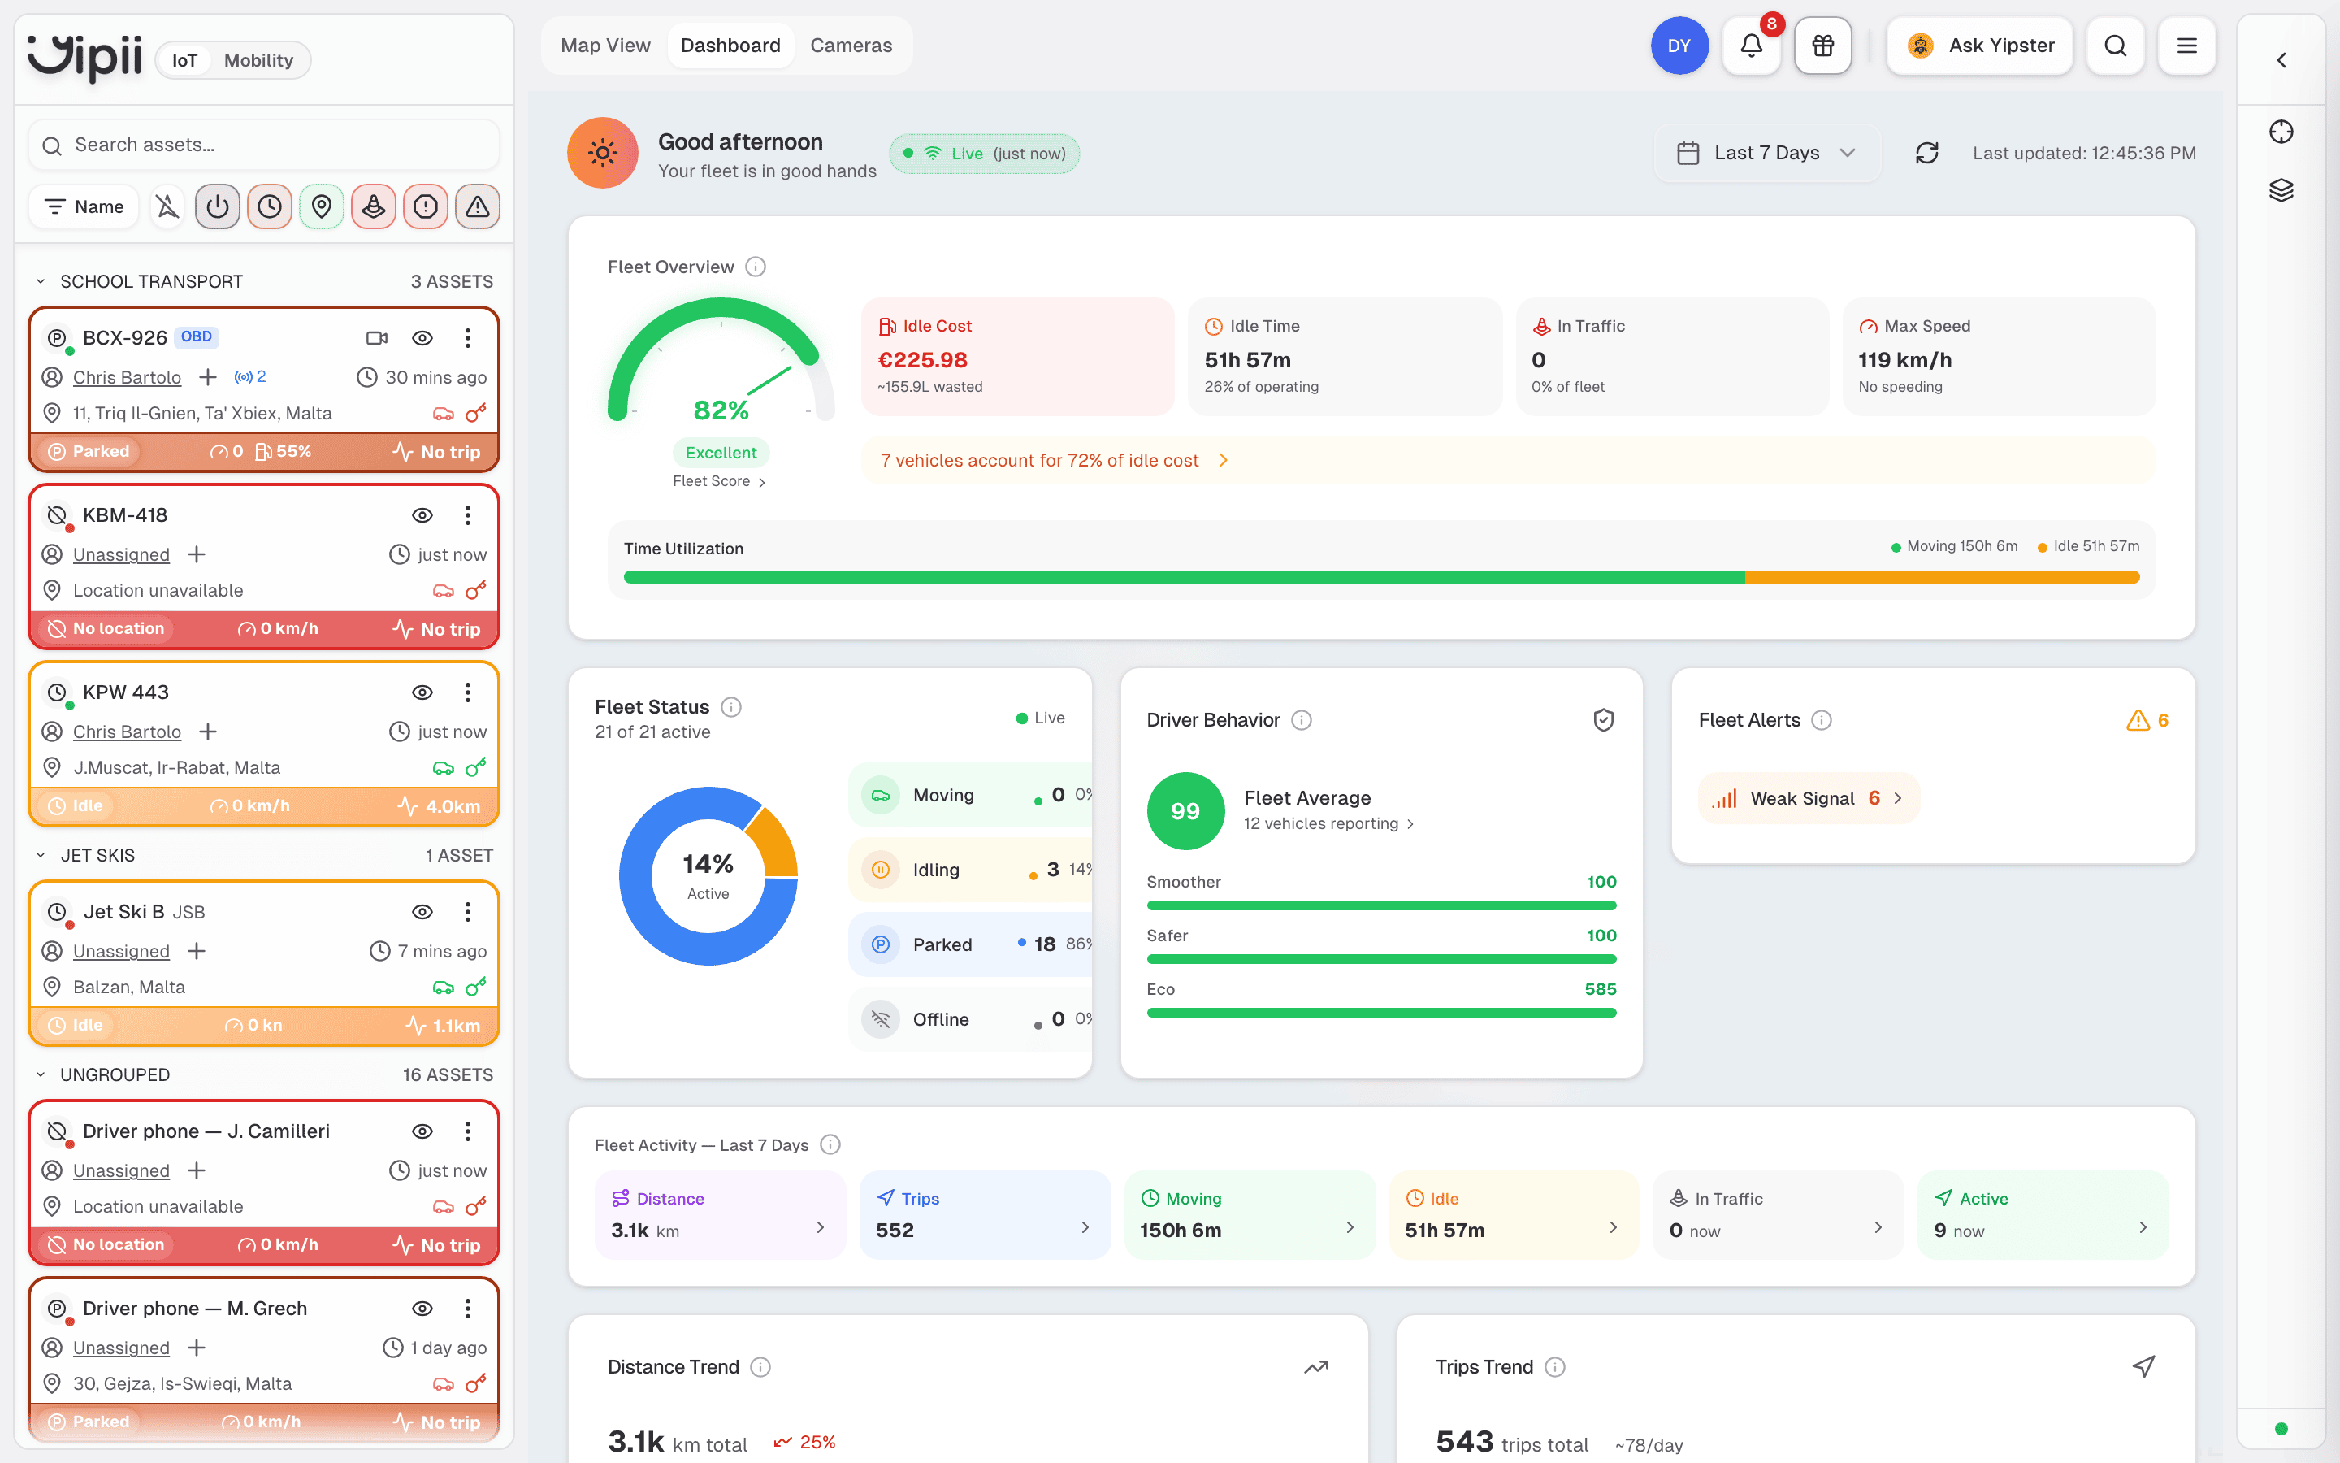Expand the Trips 552 activity card
Screen dimensions: 2340x1463
point(985,1215)
